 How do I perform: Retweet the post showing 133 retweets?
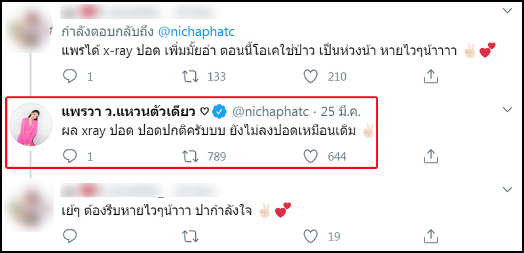point(191,77)
